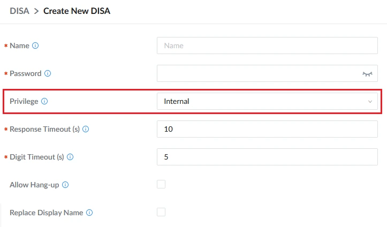This screenshot has height=227, width=387.
Task: Click the Privilege field label
Action: [x=24, y=101]
